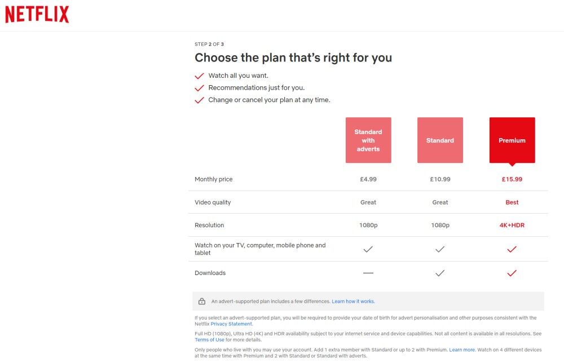Image resolution: width=564 pixels, height=363 pixels.
Task: Click the £4.99 monthly price
Action: pyautogui.click(x=368, y=179)
